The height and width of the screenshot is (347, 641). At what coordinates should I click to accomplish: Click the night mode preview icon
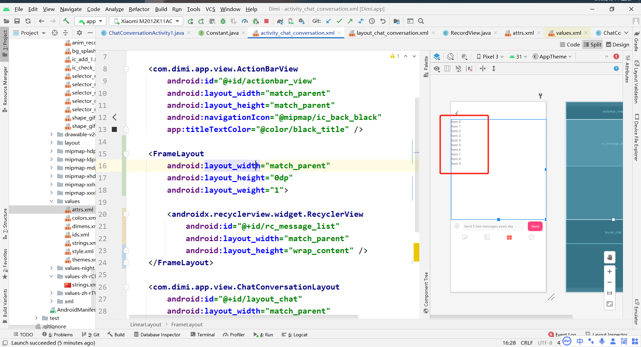[464, 56]
